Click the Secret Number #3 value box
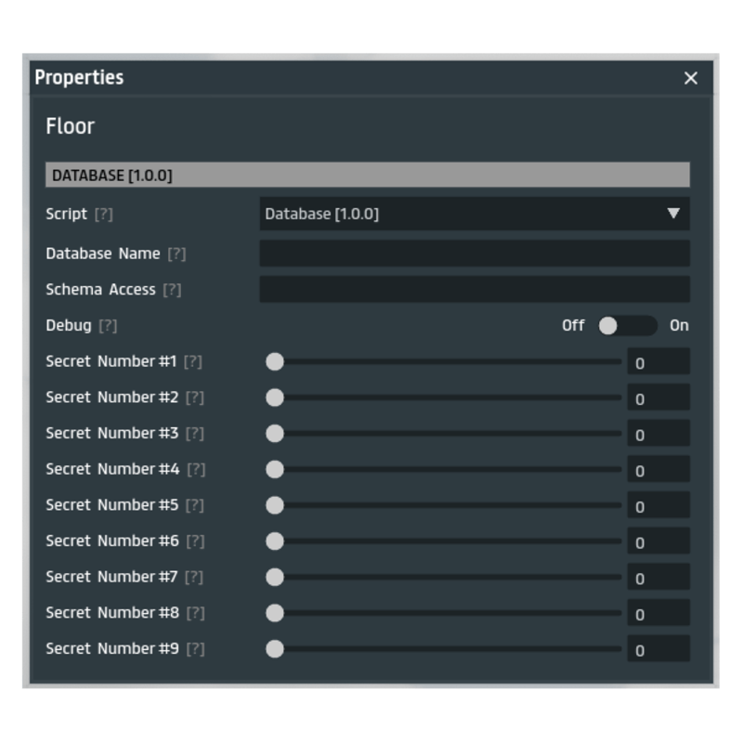 pyautogui.click(x=658, y=434)
